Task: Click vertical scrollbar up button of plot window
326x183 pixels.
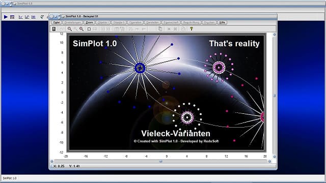Action: tap(274, 35)
